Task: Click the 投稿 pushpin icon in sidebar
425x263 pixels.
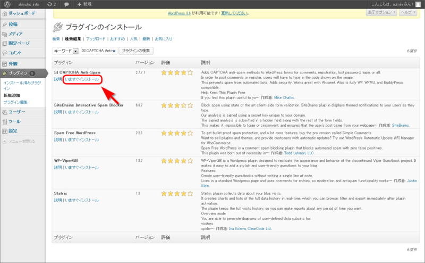Action: tap(5, 24)
